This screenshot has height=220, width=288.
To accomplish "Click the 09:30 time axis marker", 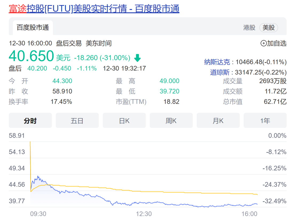I will (x=38, y=214).
